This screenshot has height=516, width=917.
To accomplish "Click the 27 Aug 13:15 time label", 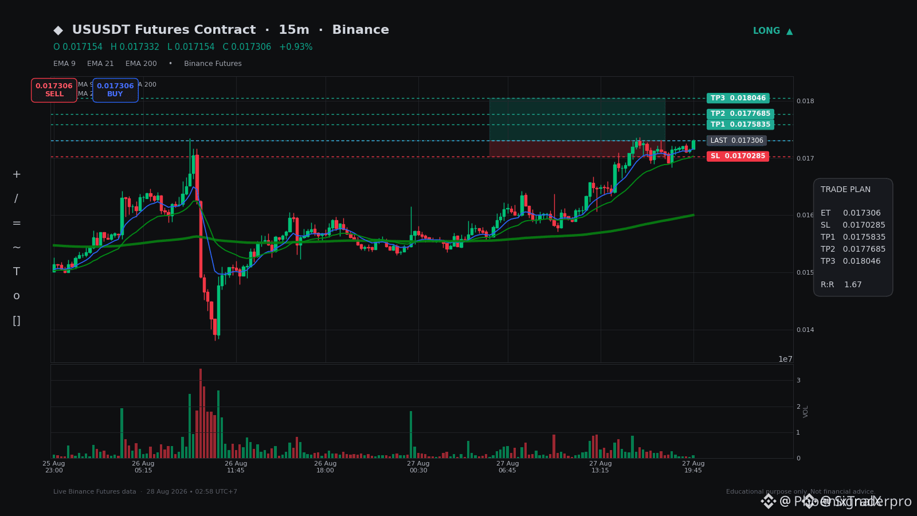I will [601, 467].
